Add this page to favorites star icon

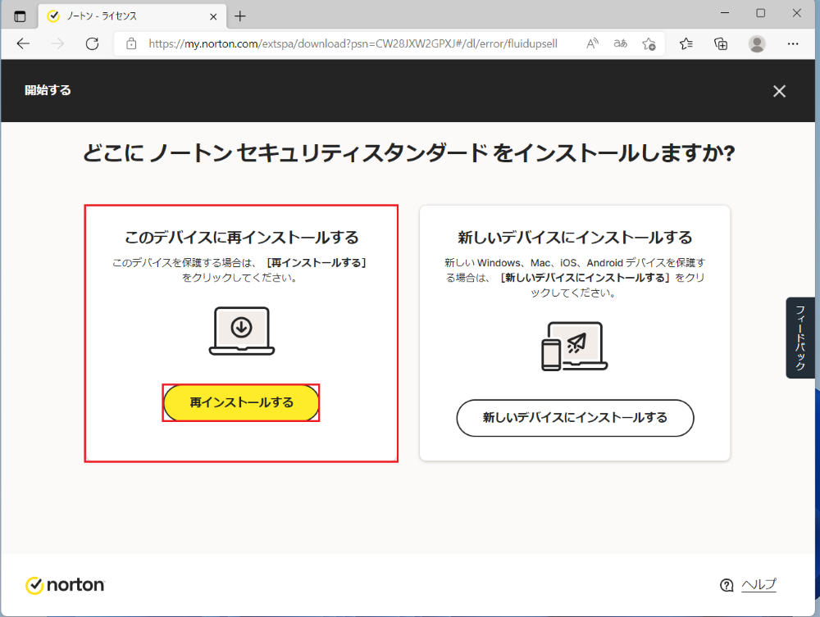649,44
